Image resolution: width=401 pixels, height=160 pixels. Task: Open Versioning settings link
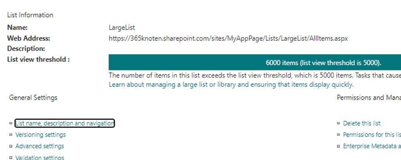coord(41,135)
